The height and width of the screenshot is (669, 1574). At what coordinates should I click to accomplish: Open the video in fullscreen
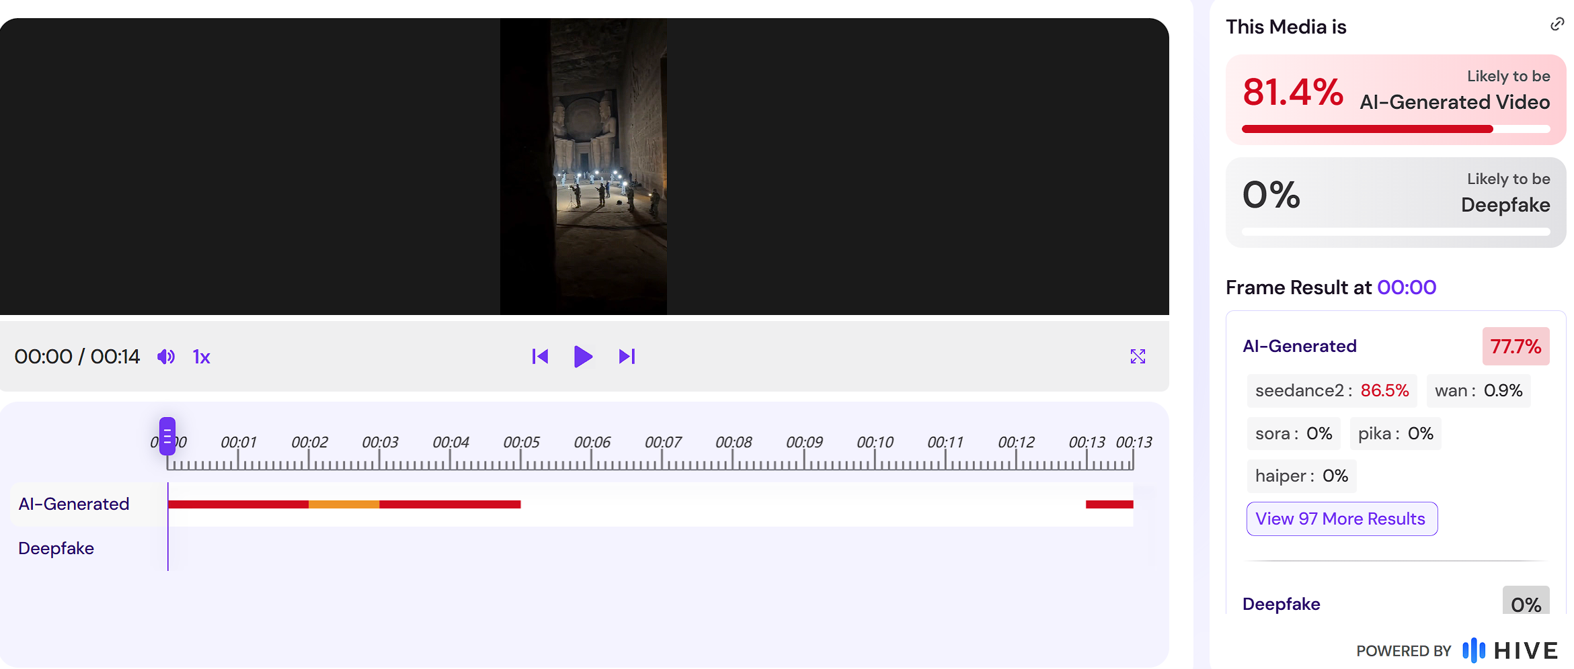[x=1138, y=356]
